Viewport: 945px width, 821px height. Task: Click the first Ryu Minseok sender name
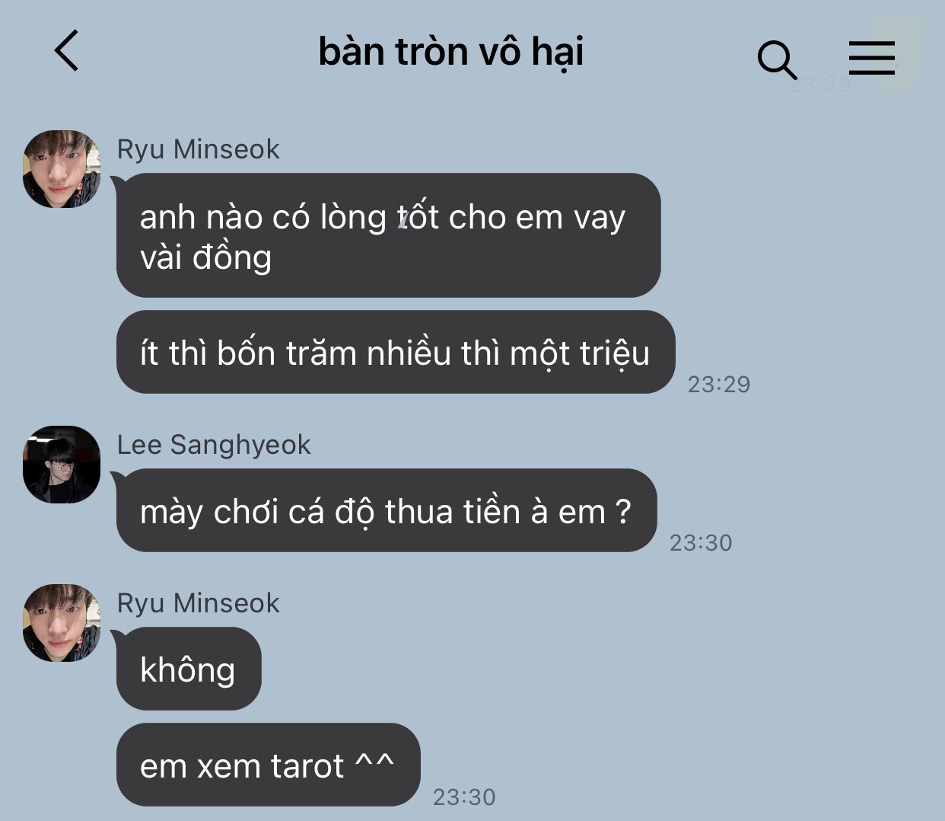point(198,149)
